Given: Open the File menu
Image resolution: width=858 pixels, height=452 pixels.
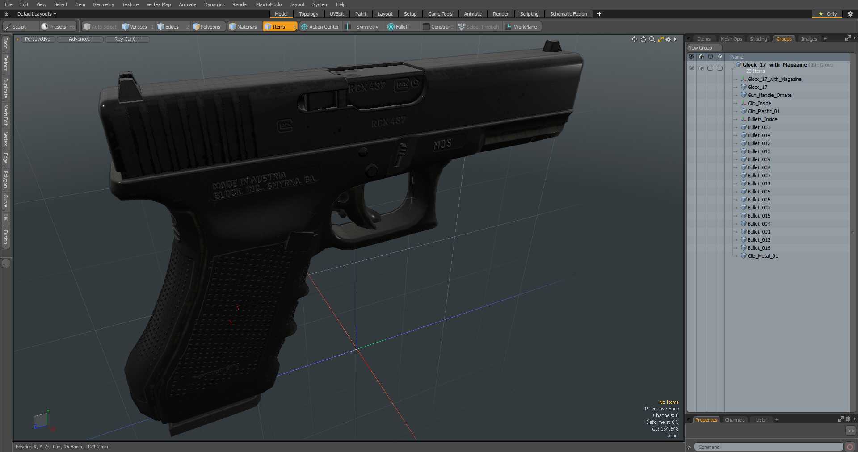Looking at the screenshot, I should (x=8, y=4).
